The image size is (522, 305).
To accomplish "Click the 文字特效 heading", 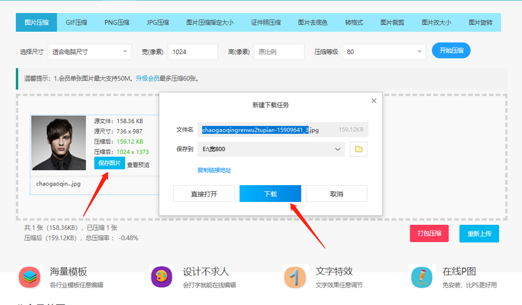I will pyautogui.click(x=334, y=272).
